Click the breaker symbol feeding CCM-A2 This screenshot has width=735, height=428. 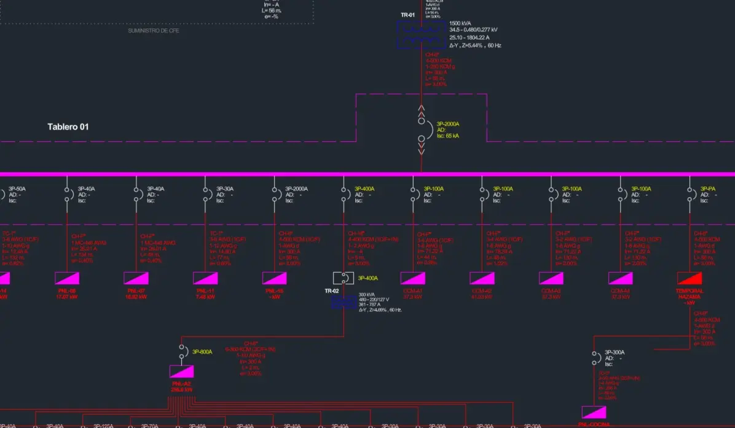point(484,195)
